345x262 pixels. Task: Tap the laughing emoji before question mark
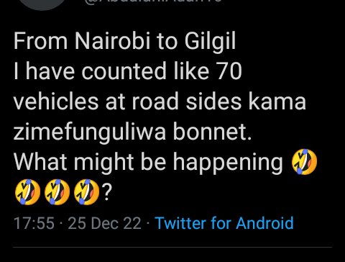coord(86,192)
